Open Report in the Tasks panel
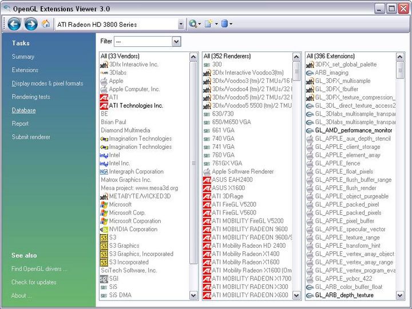412x309 pixels. pyautogui.click(x=20, y=124)
